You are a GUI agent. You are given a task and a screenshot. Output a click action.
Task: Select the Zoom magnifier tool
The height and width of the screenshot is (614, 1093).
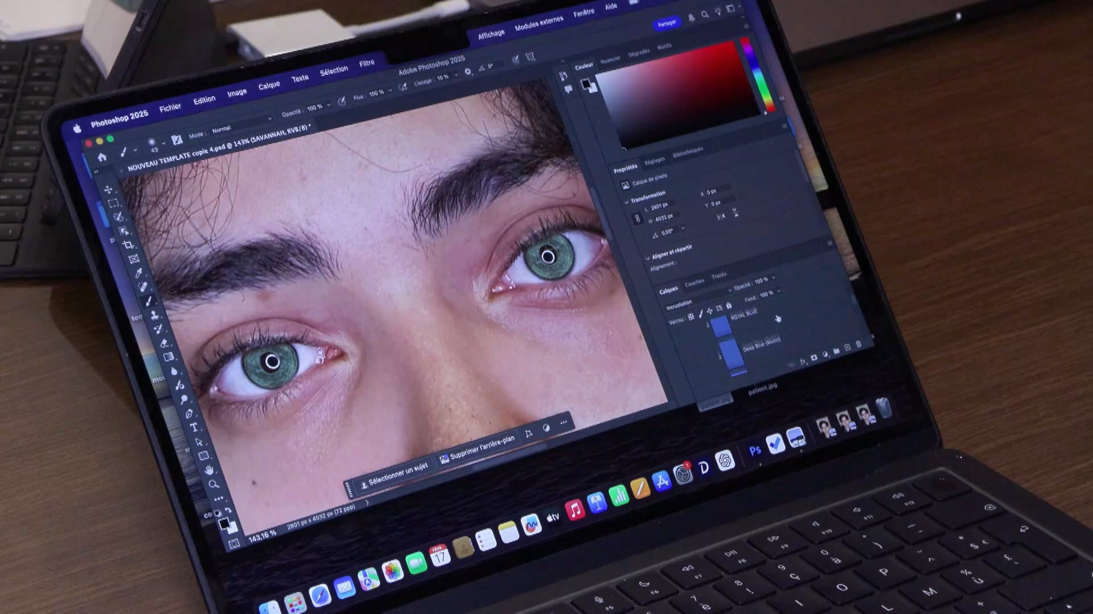(x=213, y=484)
